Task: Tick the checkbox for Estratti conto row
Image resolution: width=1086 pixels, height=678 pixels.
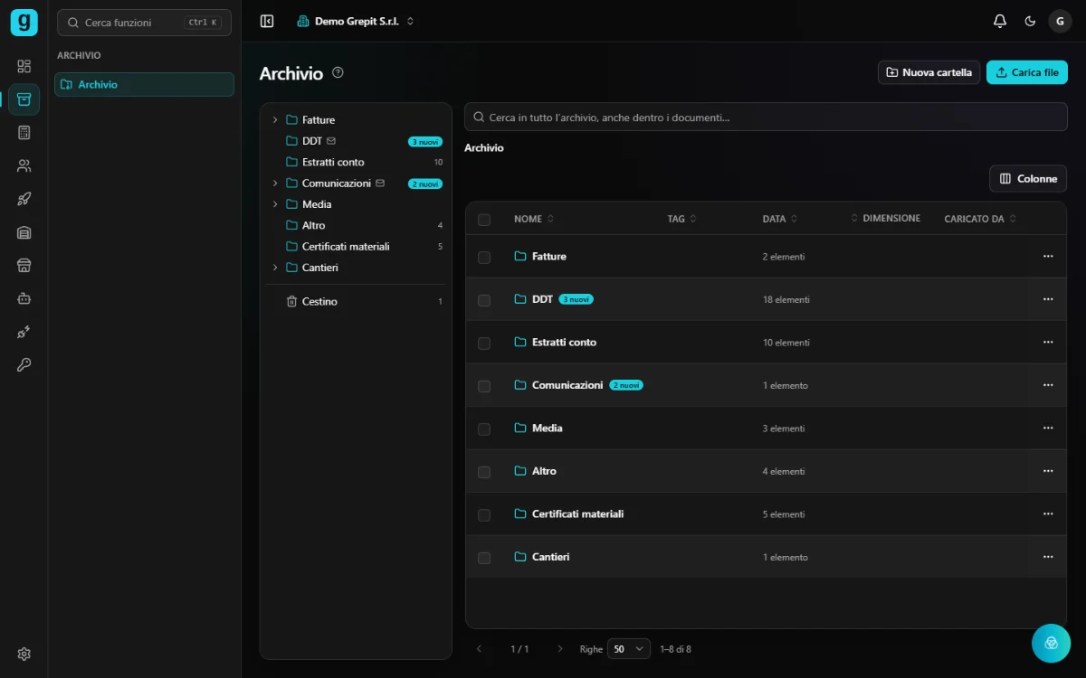Action: [x=484, y=344]
